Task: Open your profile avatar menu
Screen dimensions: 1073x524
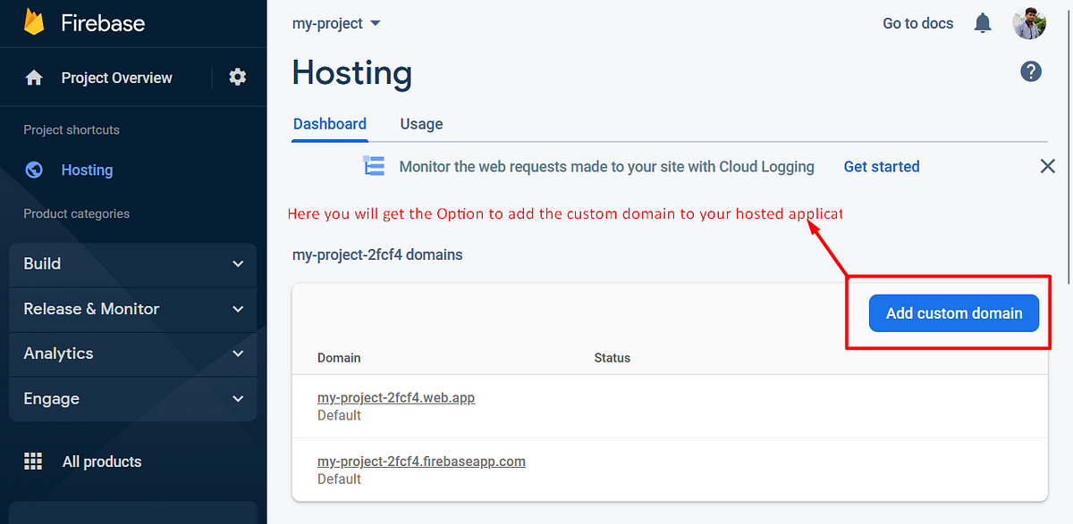Action: (x=1029, y=22)
